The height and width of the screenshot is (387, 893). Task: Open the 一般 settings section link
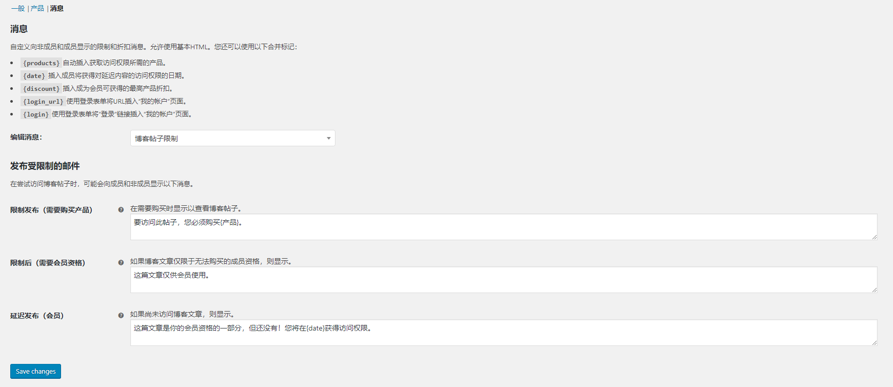(x=18, y=8)
